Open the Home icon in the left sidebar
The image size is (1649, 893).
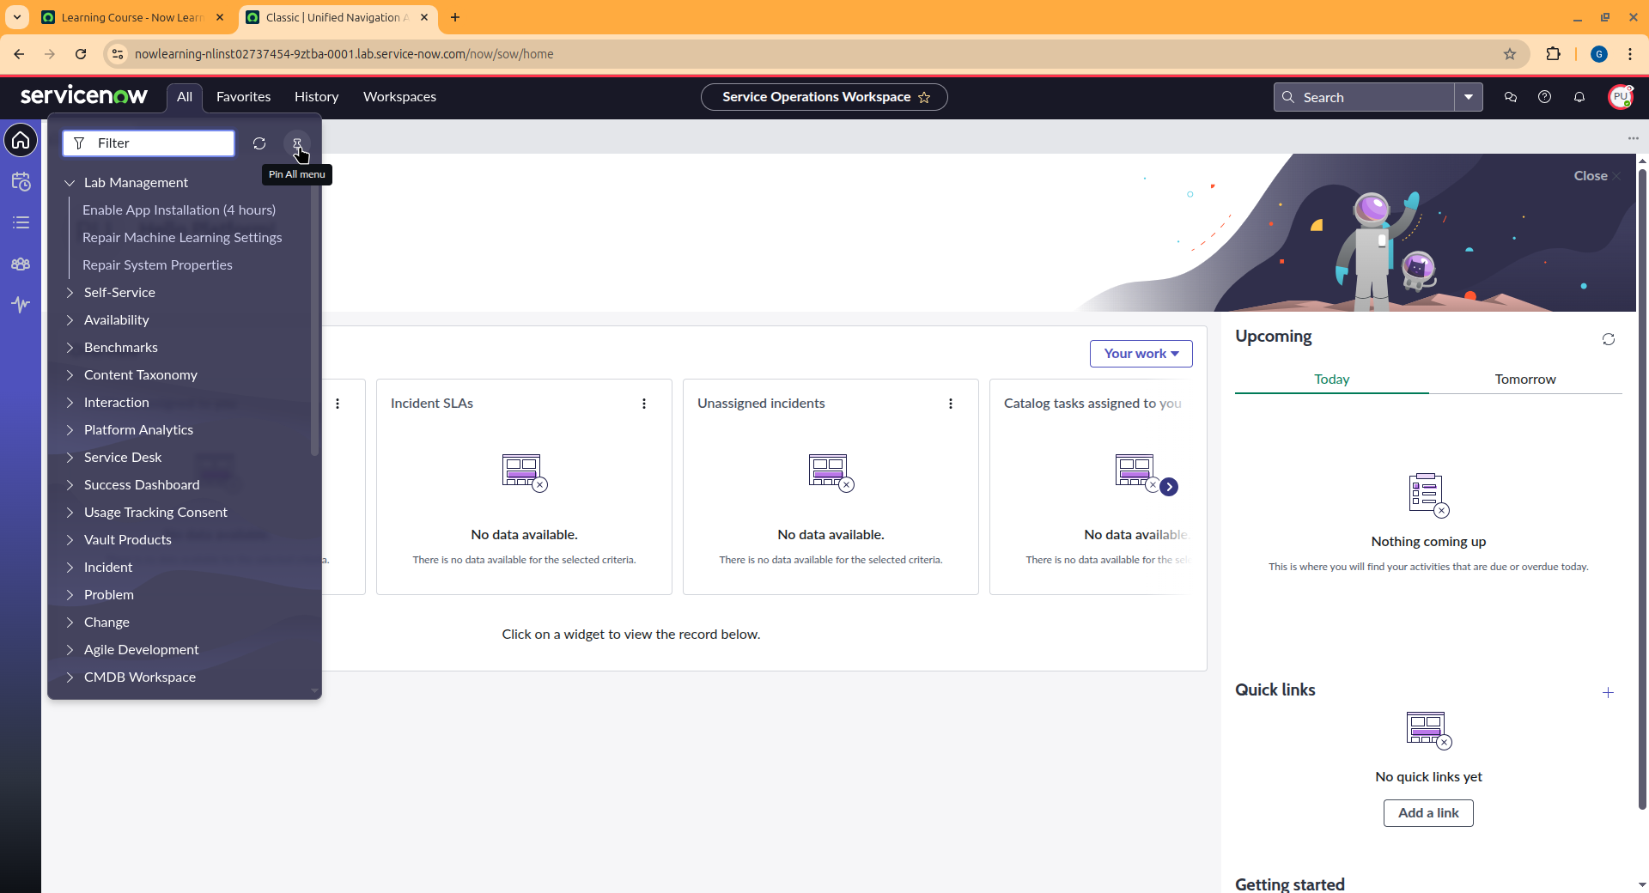pyautogui.click(x=21, y=140)
